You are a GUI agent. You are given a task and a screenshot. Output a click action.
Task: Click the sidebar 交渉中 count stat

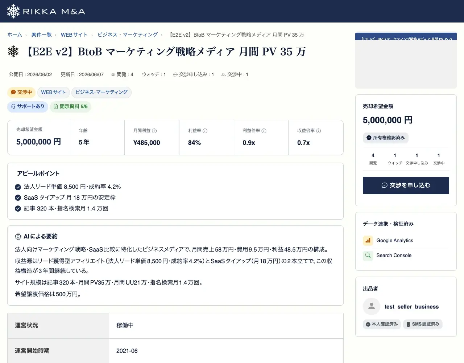pyautogui.click(x=439, y=159)
